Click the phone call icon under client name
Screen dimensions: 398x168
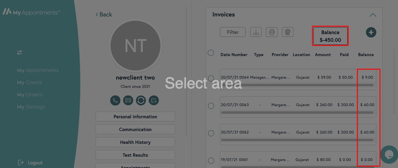(115, 100)
